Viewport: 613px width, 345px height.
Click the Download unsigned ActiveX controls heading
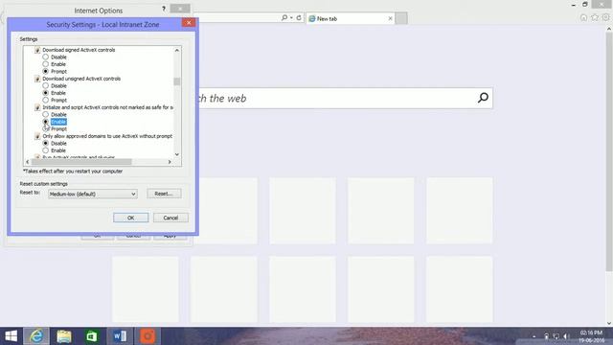point(81,79)
